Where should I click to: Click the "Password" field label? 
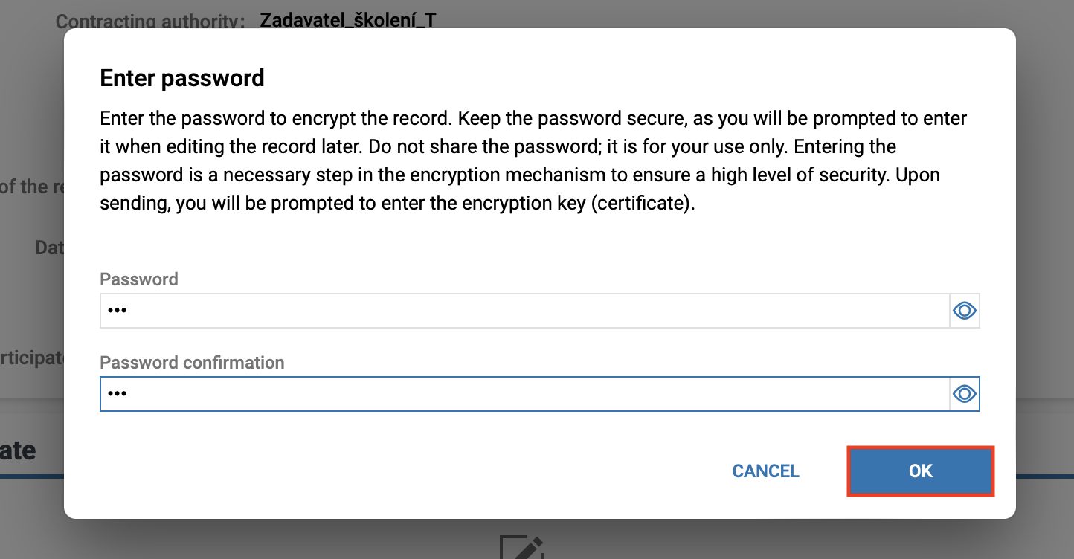[x=139, y=279]
